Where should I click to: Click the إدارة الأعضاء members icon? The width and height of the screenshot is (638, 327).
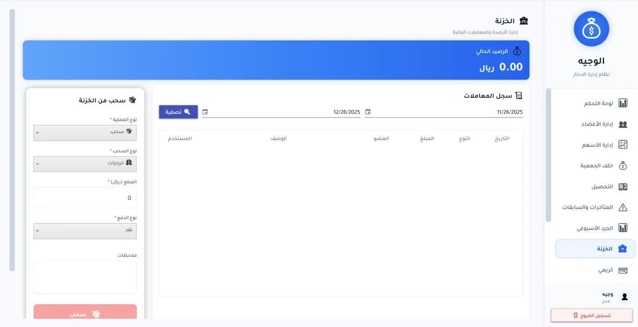(623, 124)
